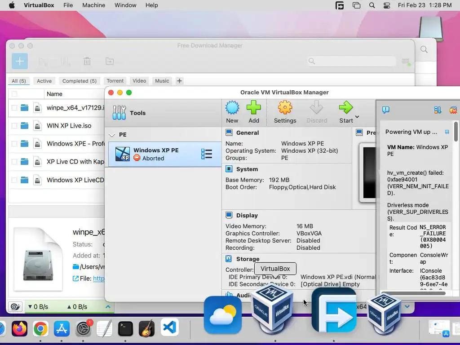
Task: Open the Window menu
Action: (125, 5)
